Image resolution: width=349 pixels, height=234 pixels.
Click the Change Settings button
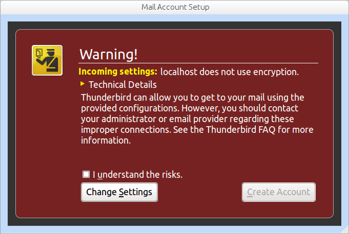[x=119, y=192]
